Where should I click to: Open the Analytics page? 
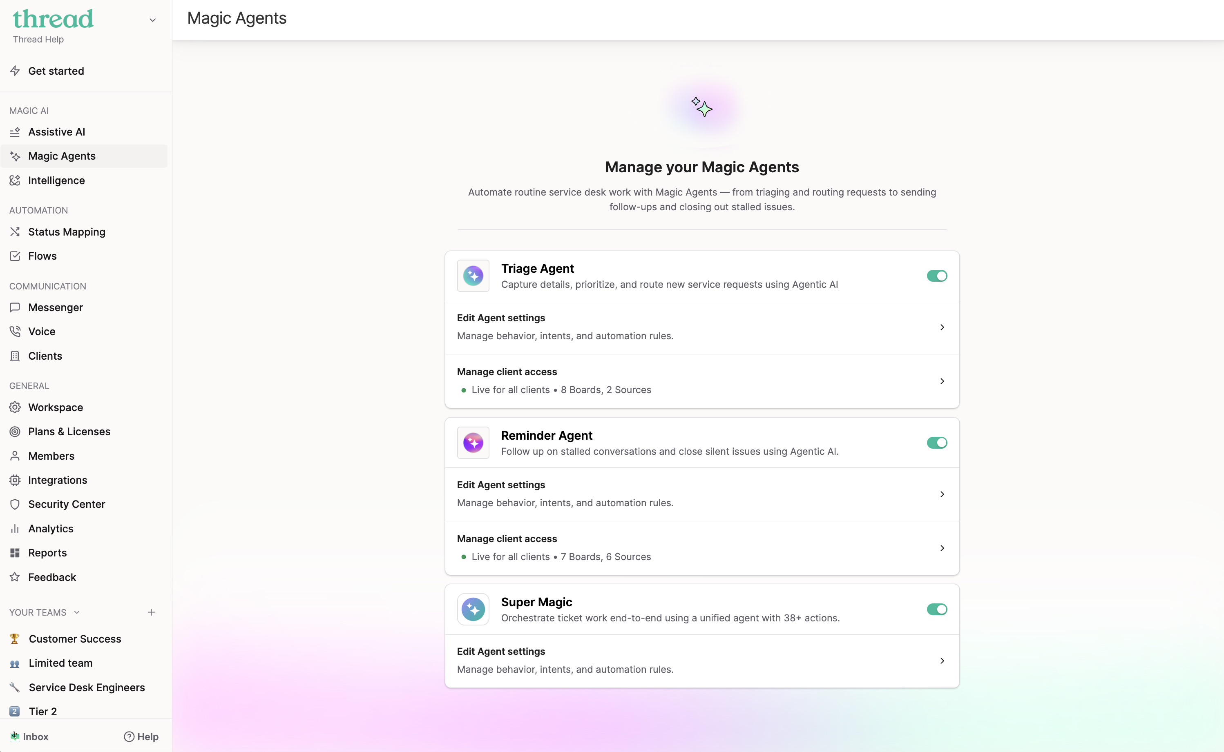point(84,528)
